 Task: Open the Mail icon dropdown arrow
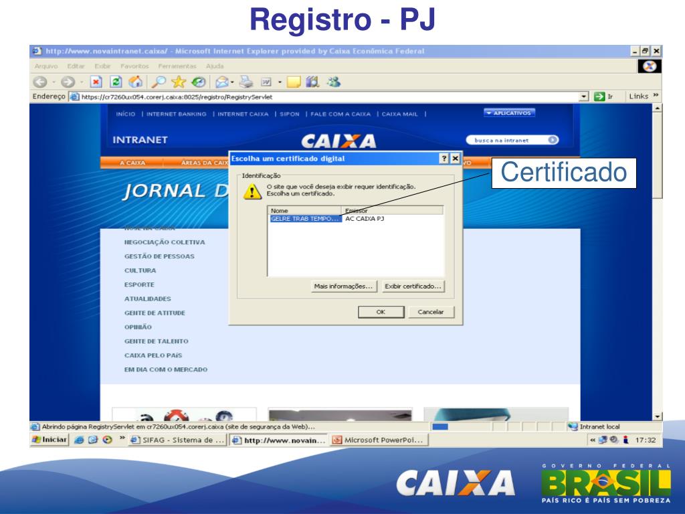click(x=233, y=82)
